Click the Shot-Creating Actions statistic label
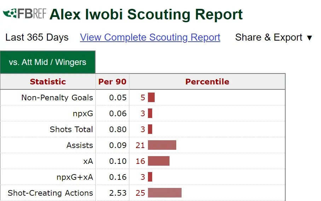Image resolution: width=321 pixels, height=201 pixels. click(50, 193)
